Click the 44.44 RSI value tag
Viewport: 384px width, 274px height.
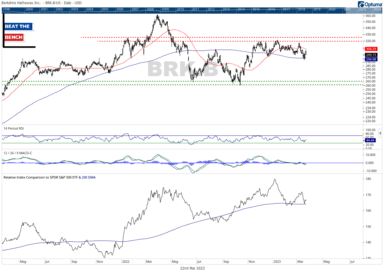[371, 141]
